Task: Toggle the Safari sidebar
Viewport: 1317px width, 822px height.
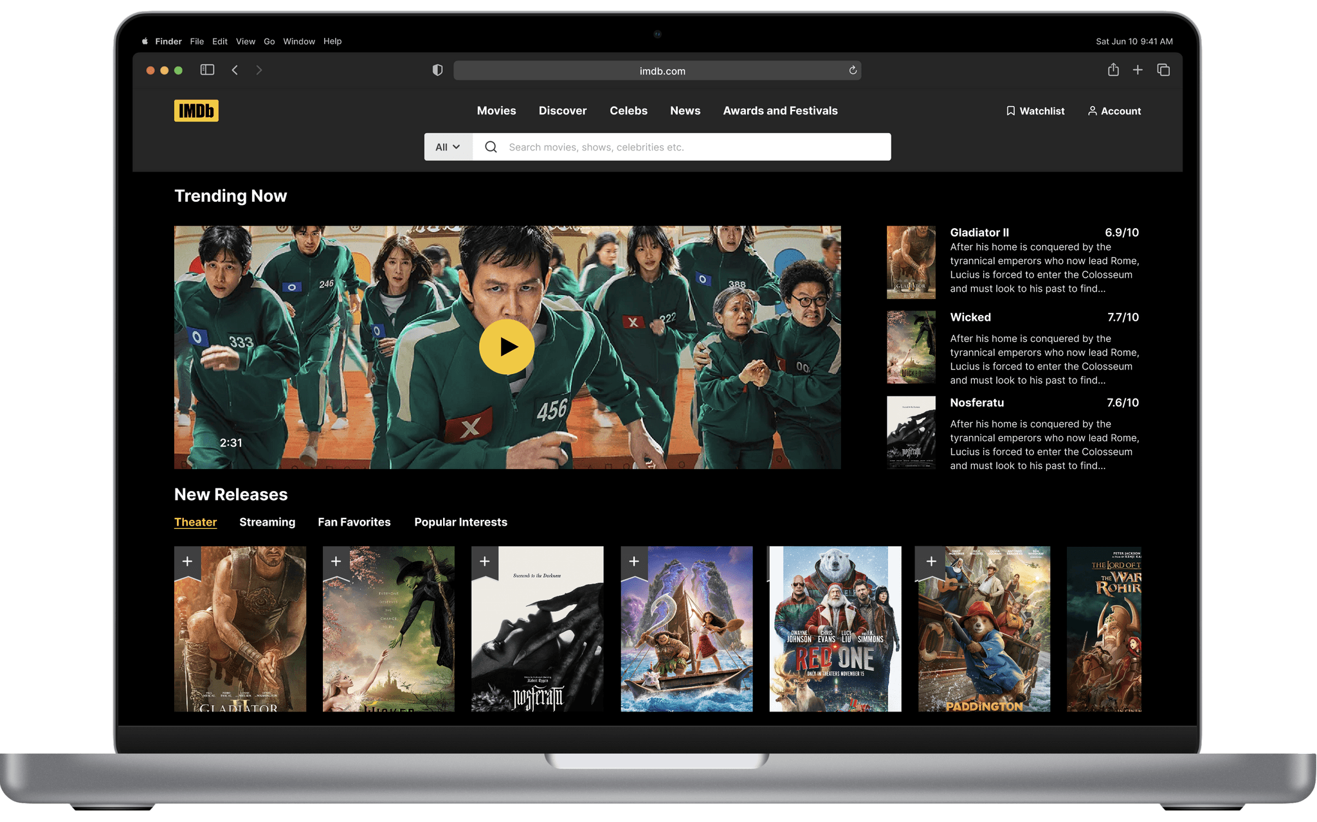Action: click(x=207, y=70)
